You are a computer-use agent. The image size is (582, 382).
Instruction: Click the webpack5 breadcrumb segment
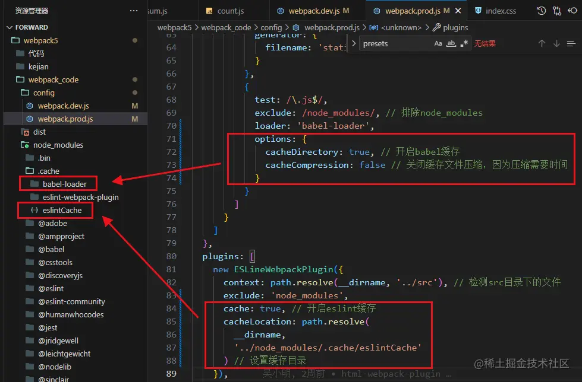(x=174, y=27)
